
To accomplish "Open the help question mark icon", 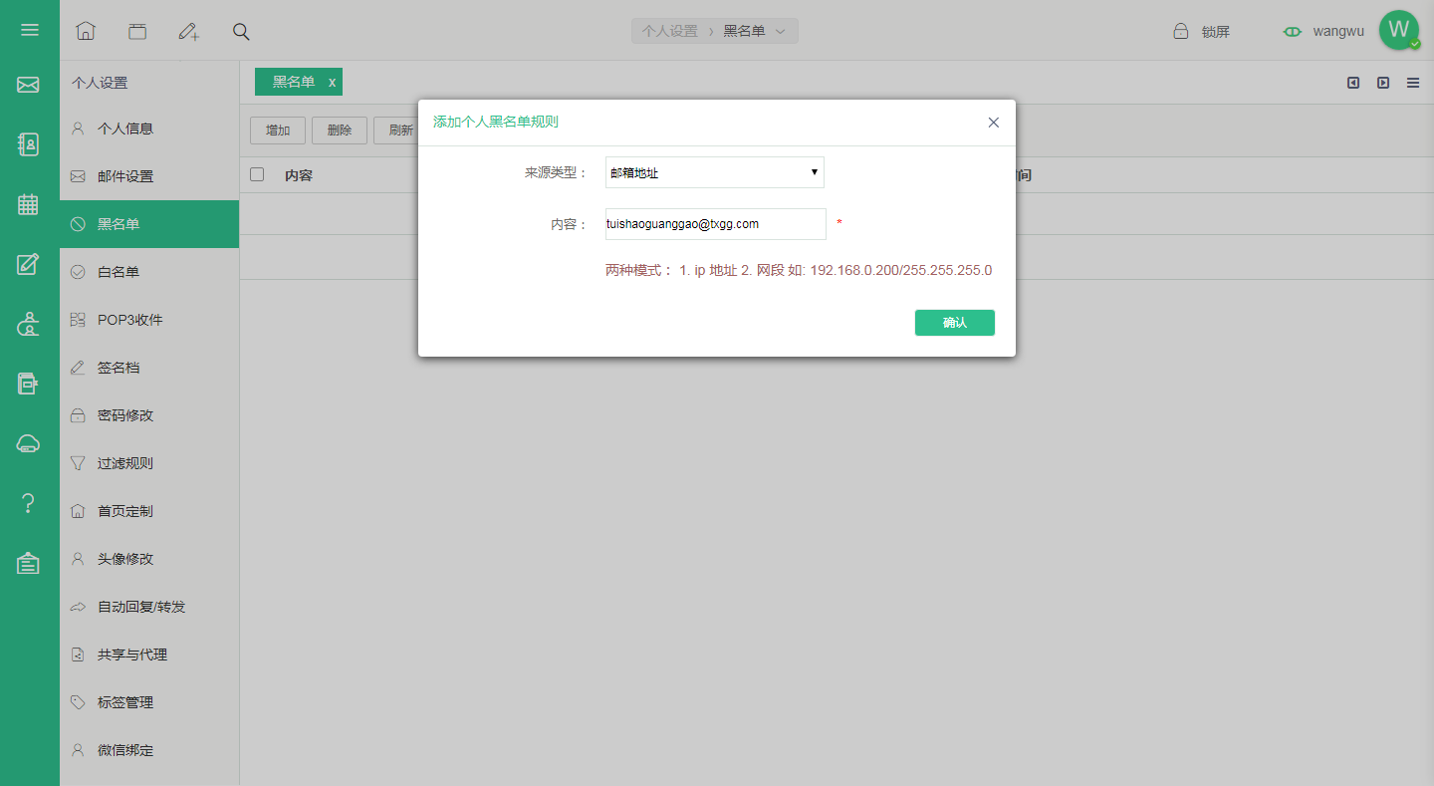I will click(29, 503).
